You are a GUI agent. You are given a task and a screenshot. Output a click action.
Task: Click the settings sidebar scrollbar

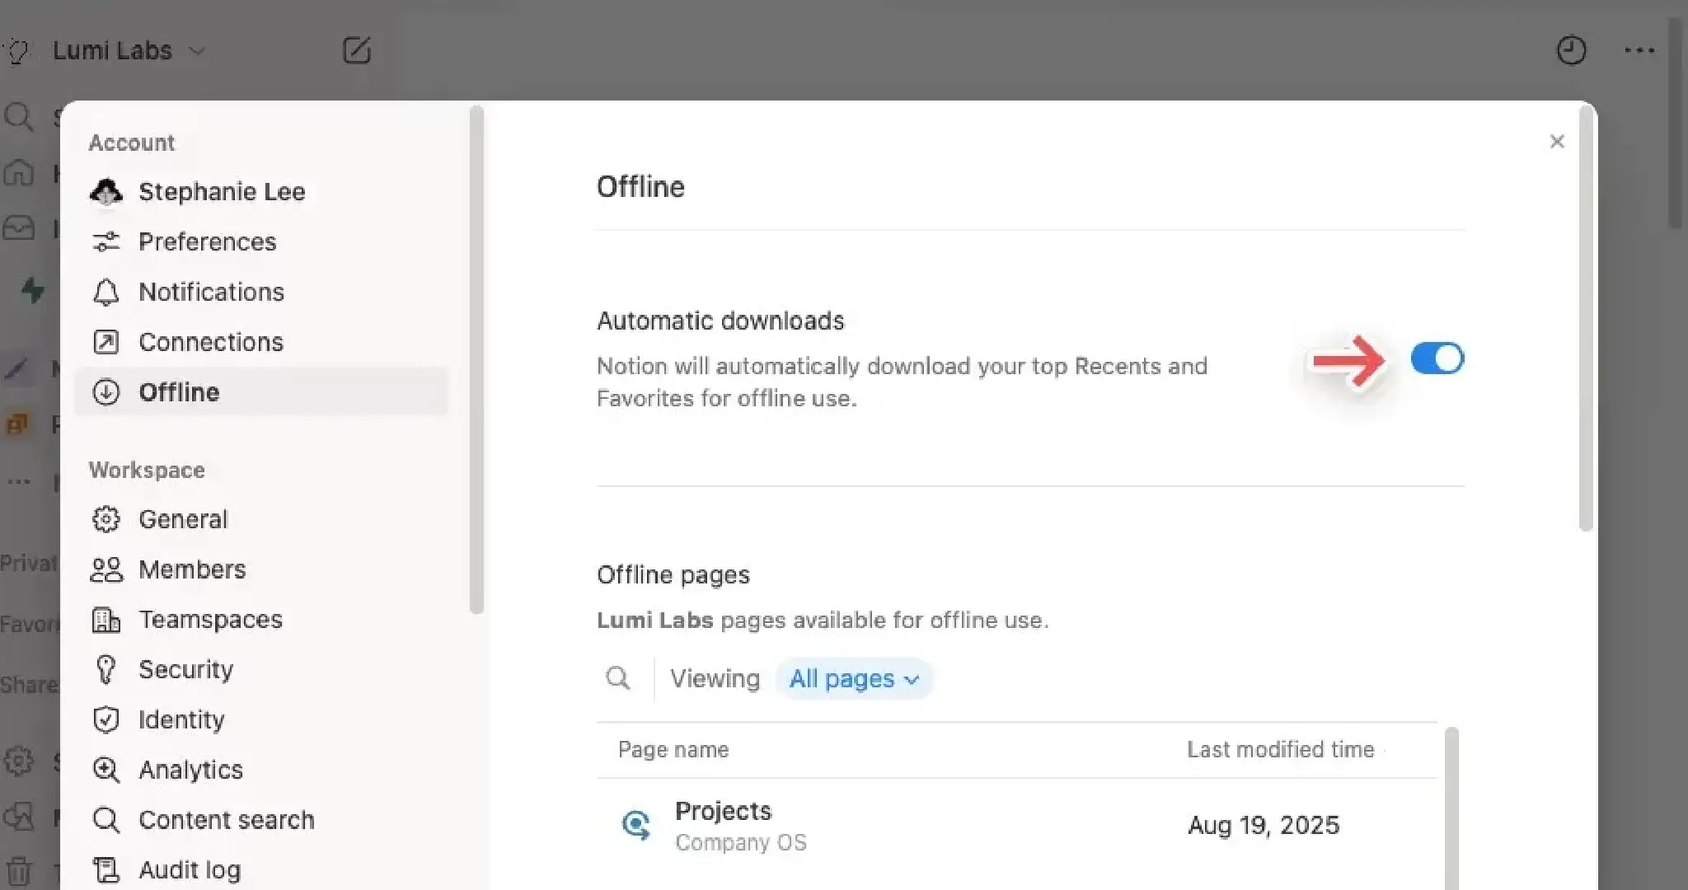[476, 359]
